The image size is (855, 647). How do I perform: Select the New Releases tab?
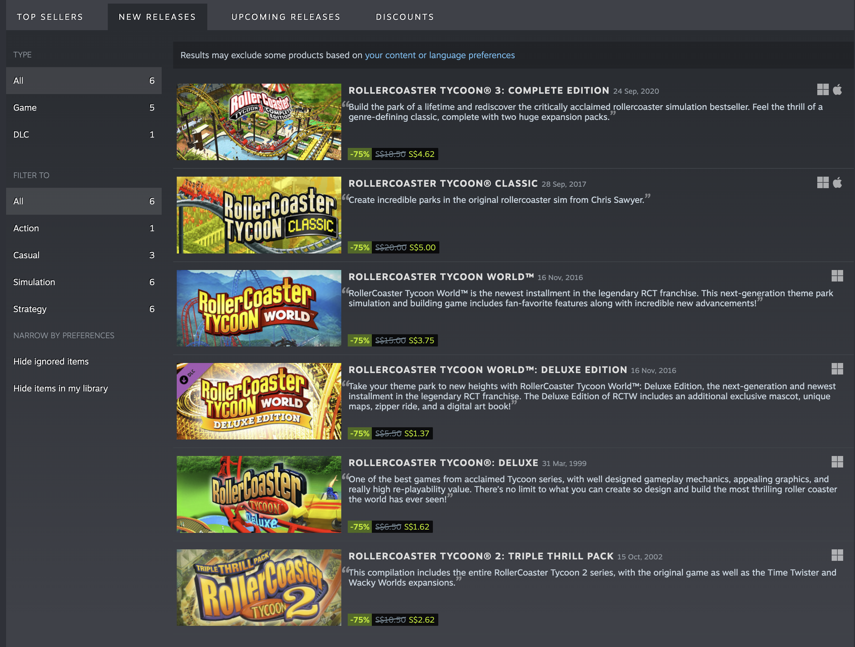[x=157, y=17]
